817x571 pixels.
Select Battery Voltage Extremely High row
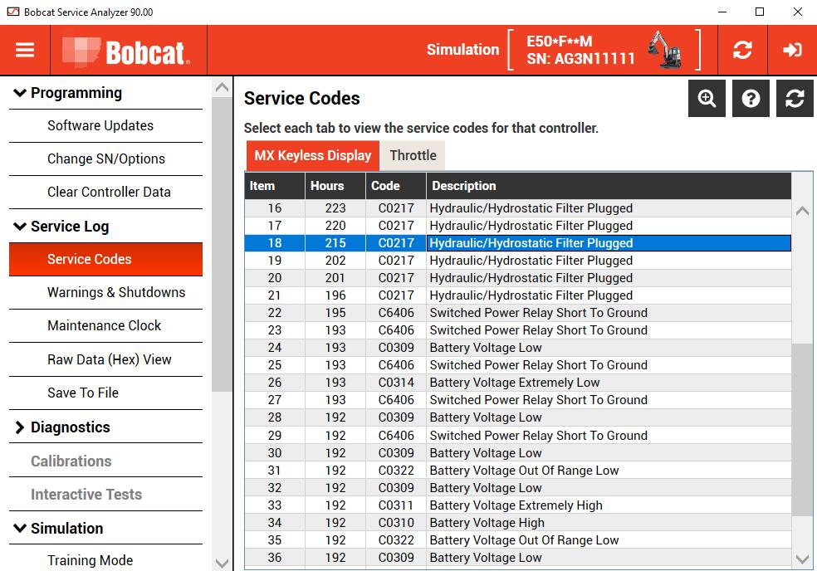(518, 505)
